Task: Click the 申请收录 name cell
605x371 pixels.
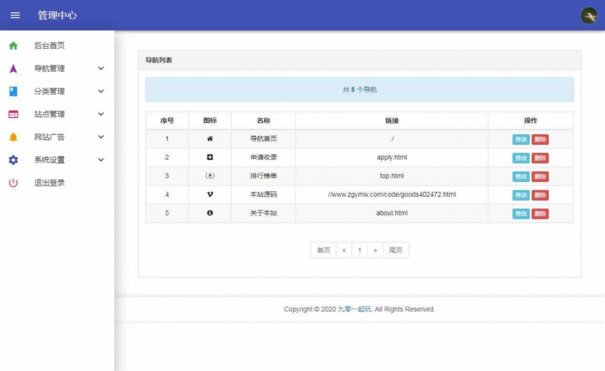Action: pyautogui.click(x=264, y=157)
